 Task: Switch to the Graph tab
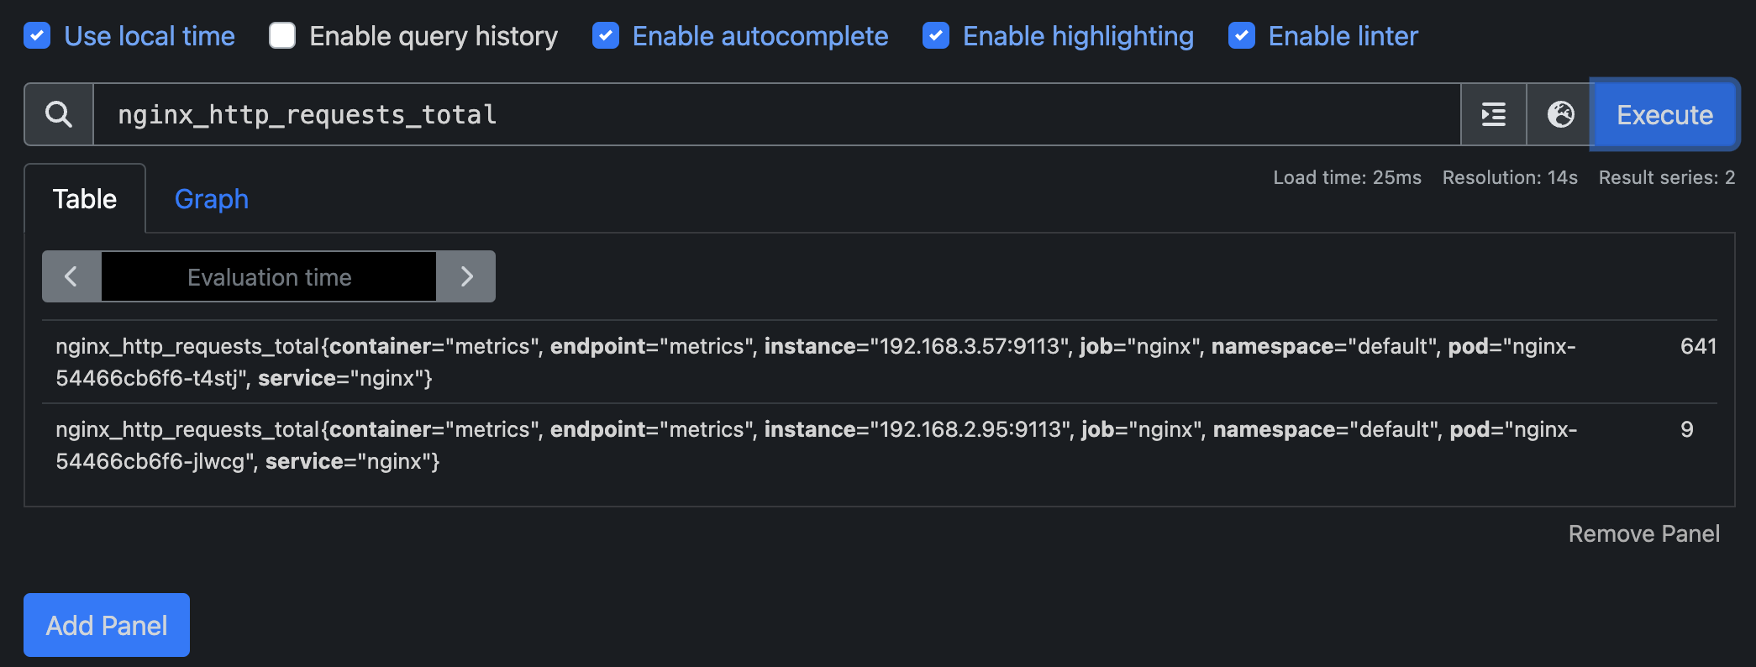point(211,199)
